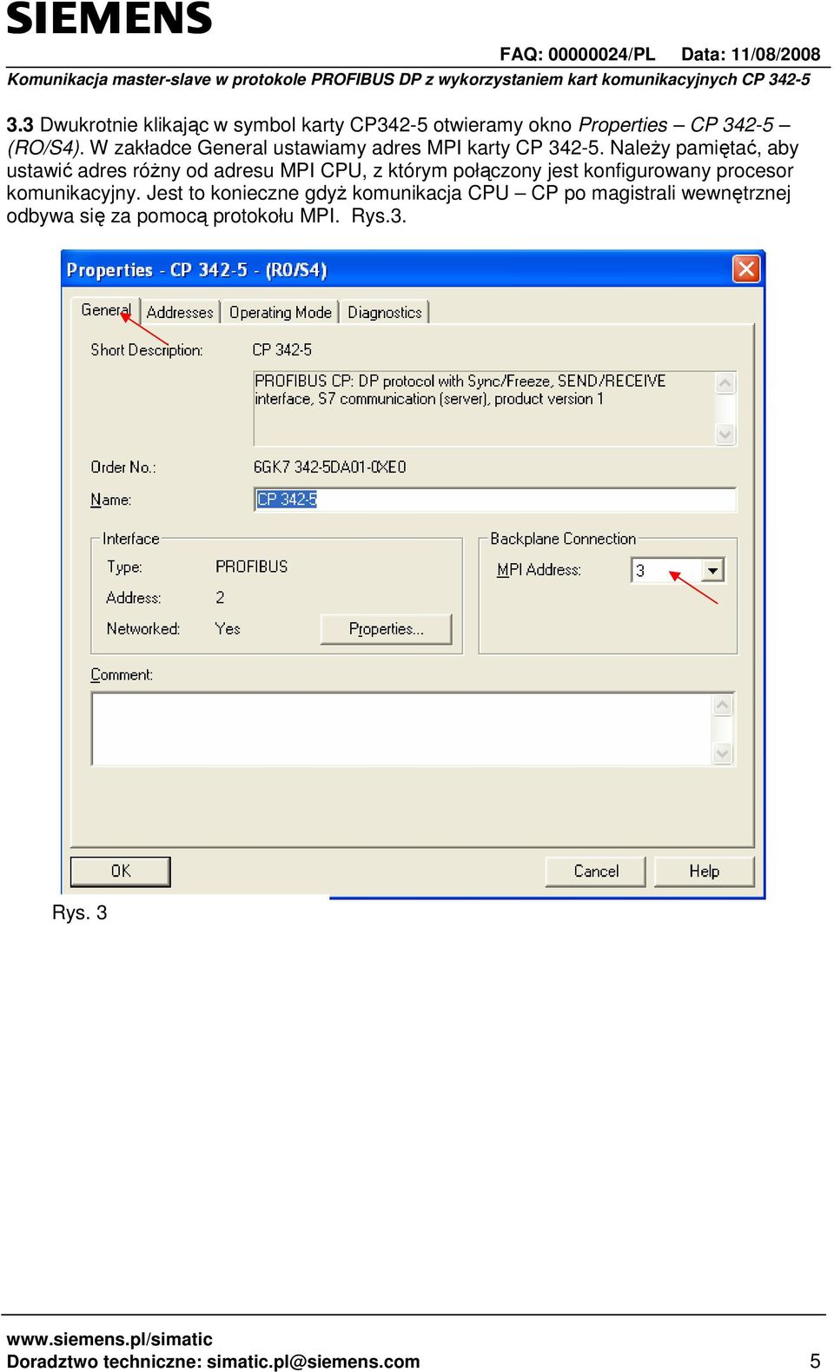
Task: Click Comment box scroll down arrow
Action: click(722, 753)
